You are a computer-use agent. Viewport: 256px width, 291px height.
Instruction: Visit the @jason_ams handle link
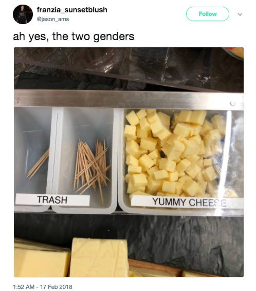(53, 19)
